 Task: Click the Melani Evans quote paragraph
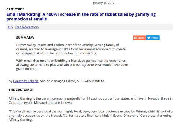91,116
